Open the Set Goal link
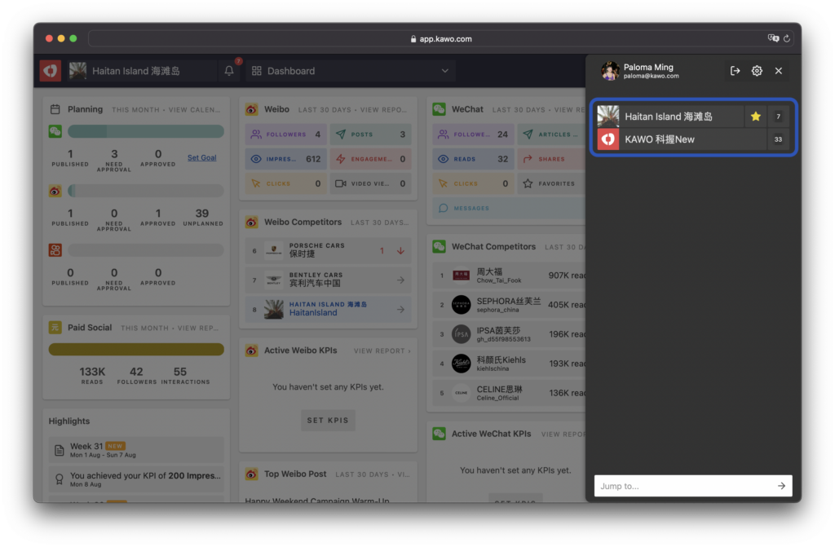 point(202,157)
